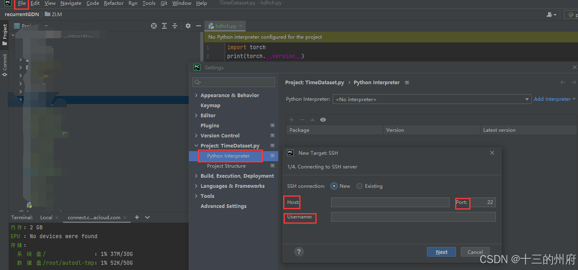Expand Build, Execution, Deployment section
The width and height of the screenshot is (578, 270).
[196, 176]
